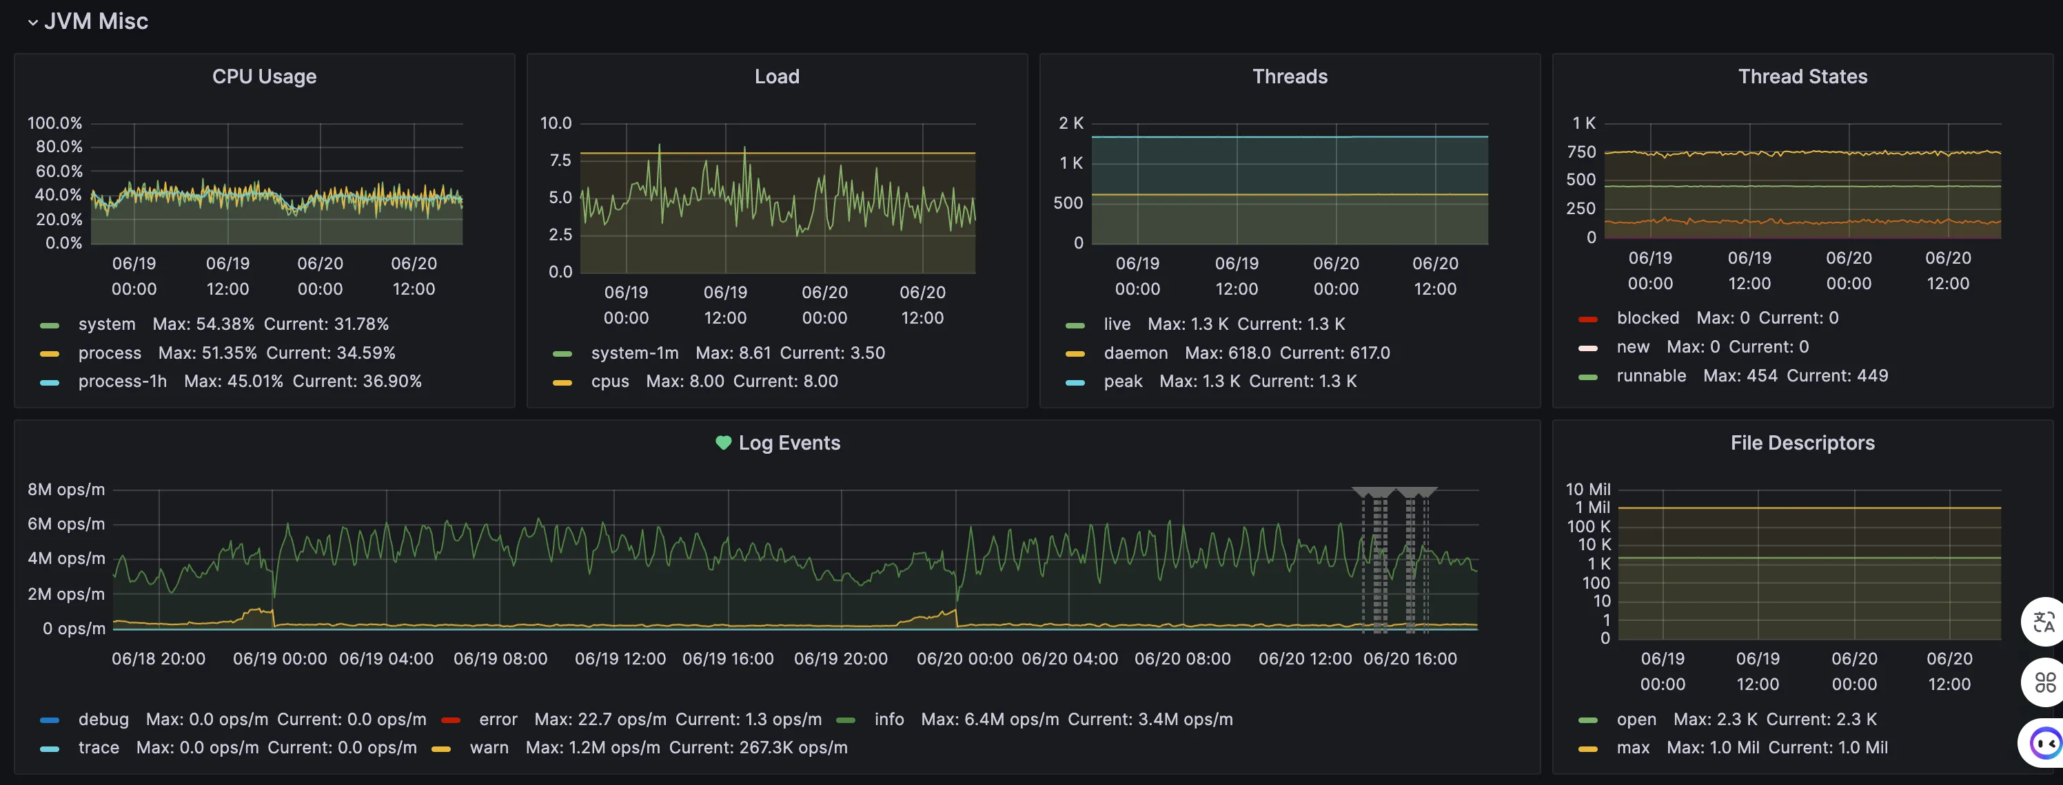Click the green open color swatch
The height and width of the screenshot is (785, 2063).
coord(1587,720)
